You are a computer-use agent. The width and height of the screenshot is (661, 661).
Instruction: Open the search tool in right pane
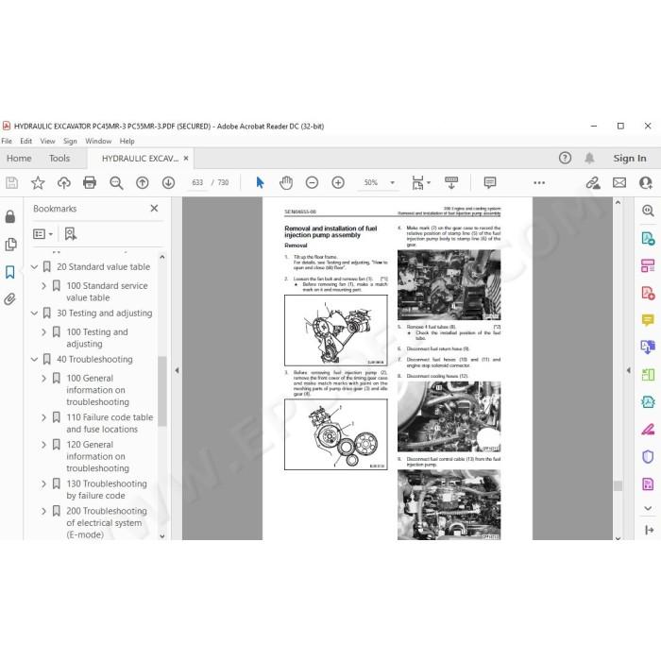click(648, 211)
